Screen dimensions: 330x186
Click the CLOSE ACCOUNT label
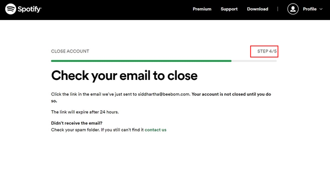pos(70,51)
